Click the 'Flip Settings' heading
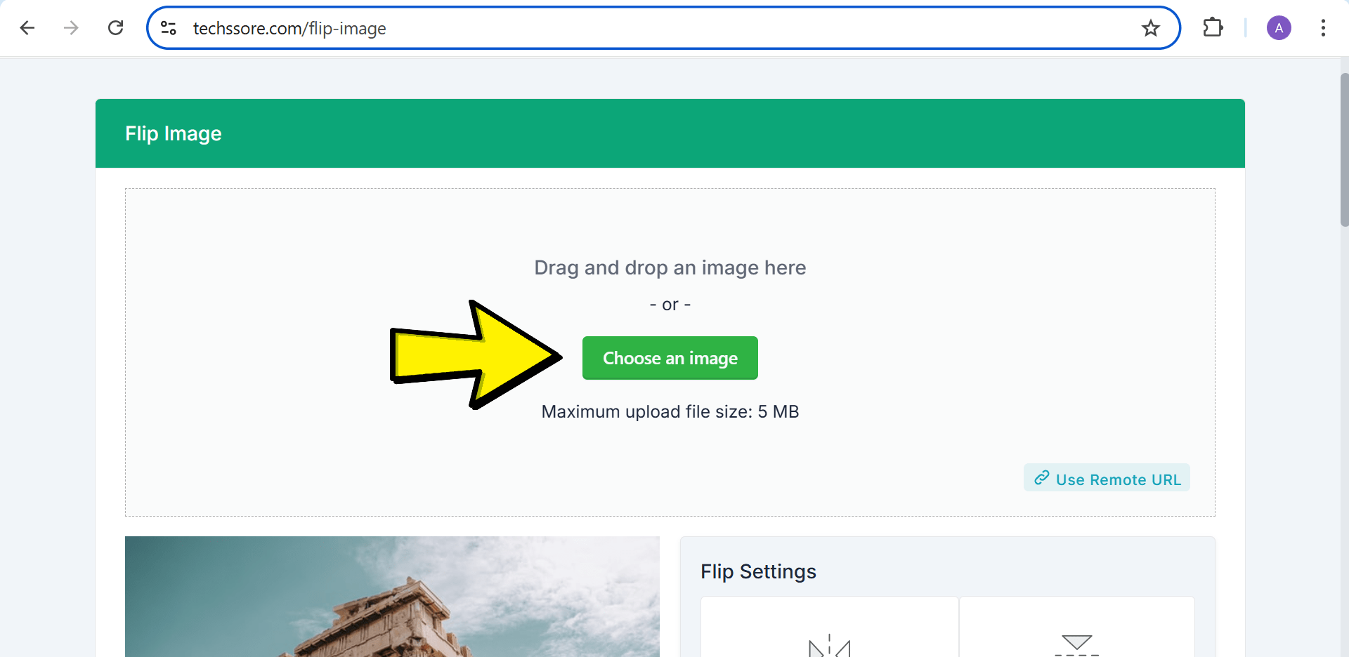Image resolution: width=1349 pixels, height=657 pixels. 758,571
